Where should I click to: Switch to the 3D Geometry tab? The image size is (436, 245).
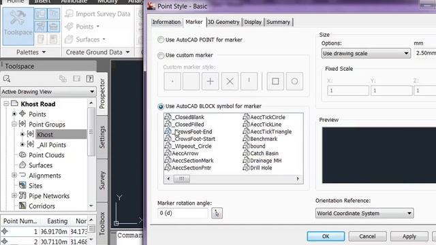pyautogui.click(x=223, y=22)
